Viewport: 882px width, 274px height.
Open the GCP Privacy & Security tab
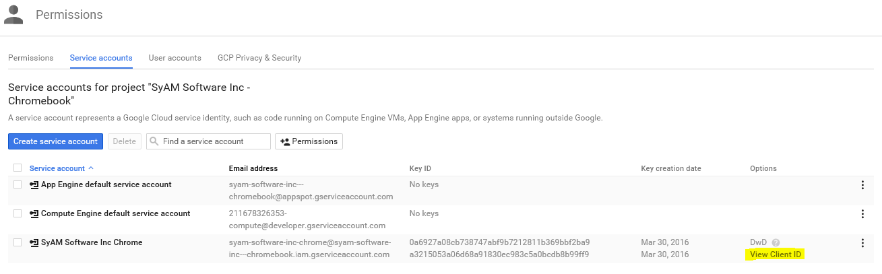[x=259, y=58]
